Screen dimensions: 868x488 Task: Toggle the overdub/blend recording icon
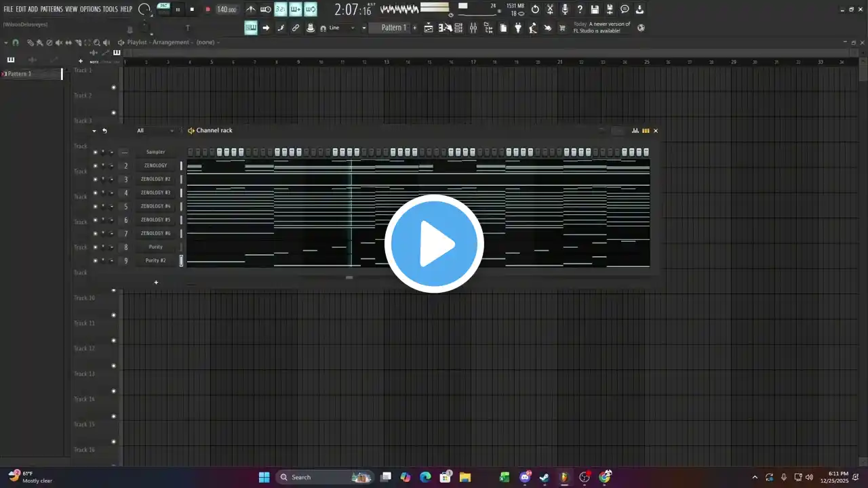coord(296,9)
